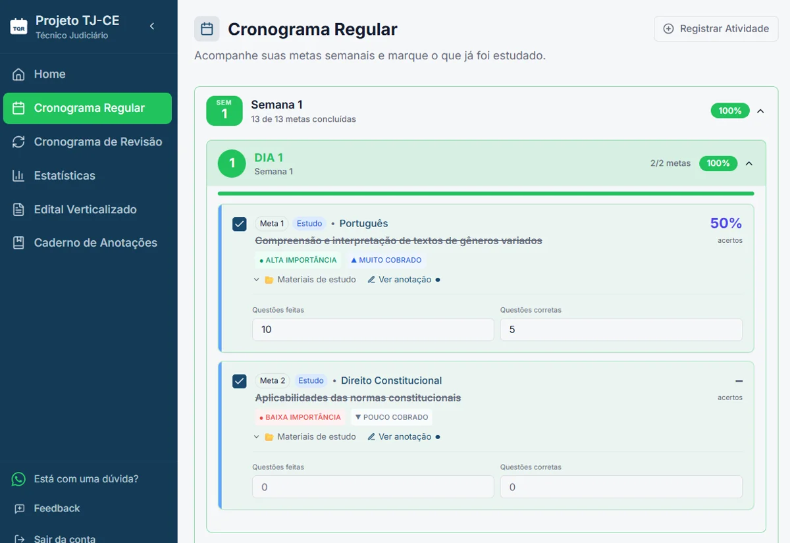Click the green DIA 1 progress bar
Screen dimensions: 790x543
click(486, 193)
